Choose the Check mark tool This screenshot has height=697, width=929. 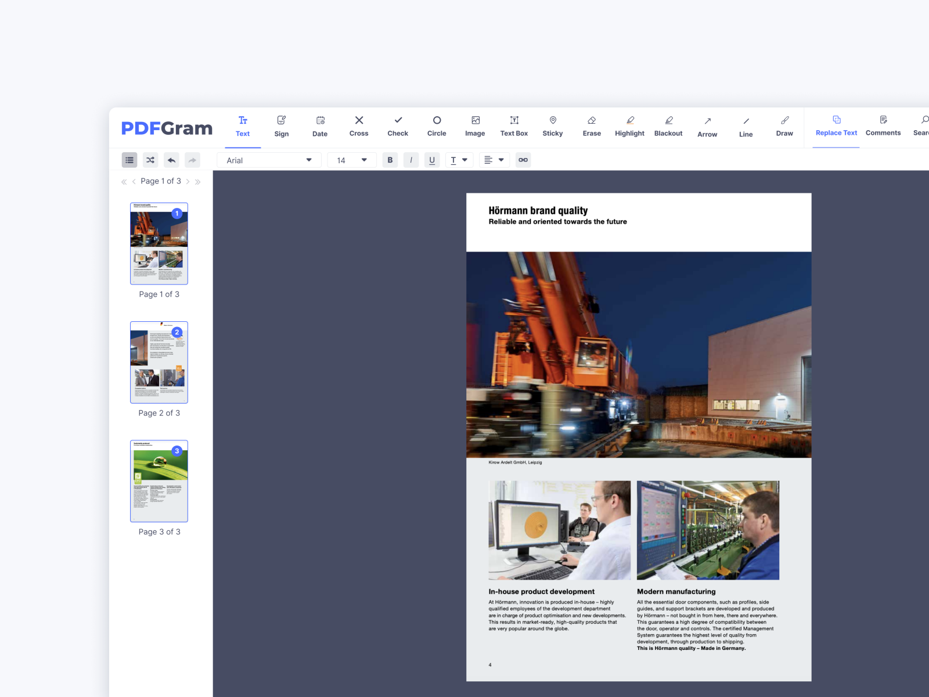click(398, 126)
